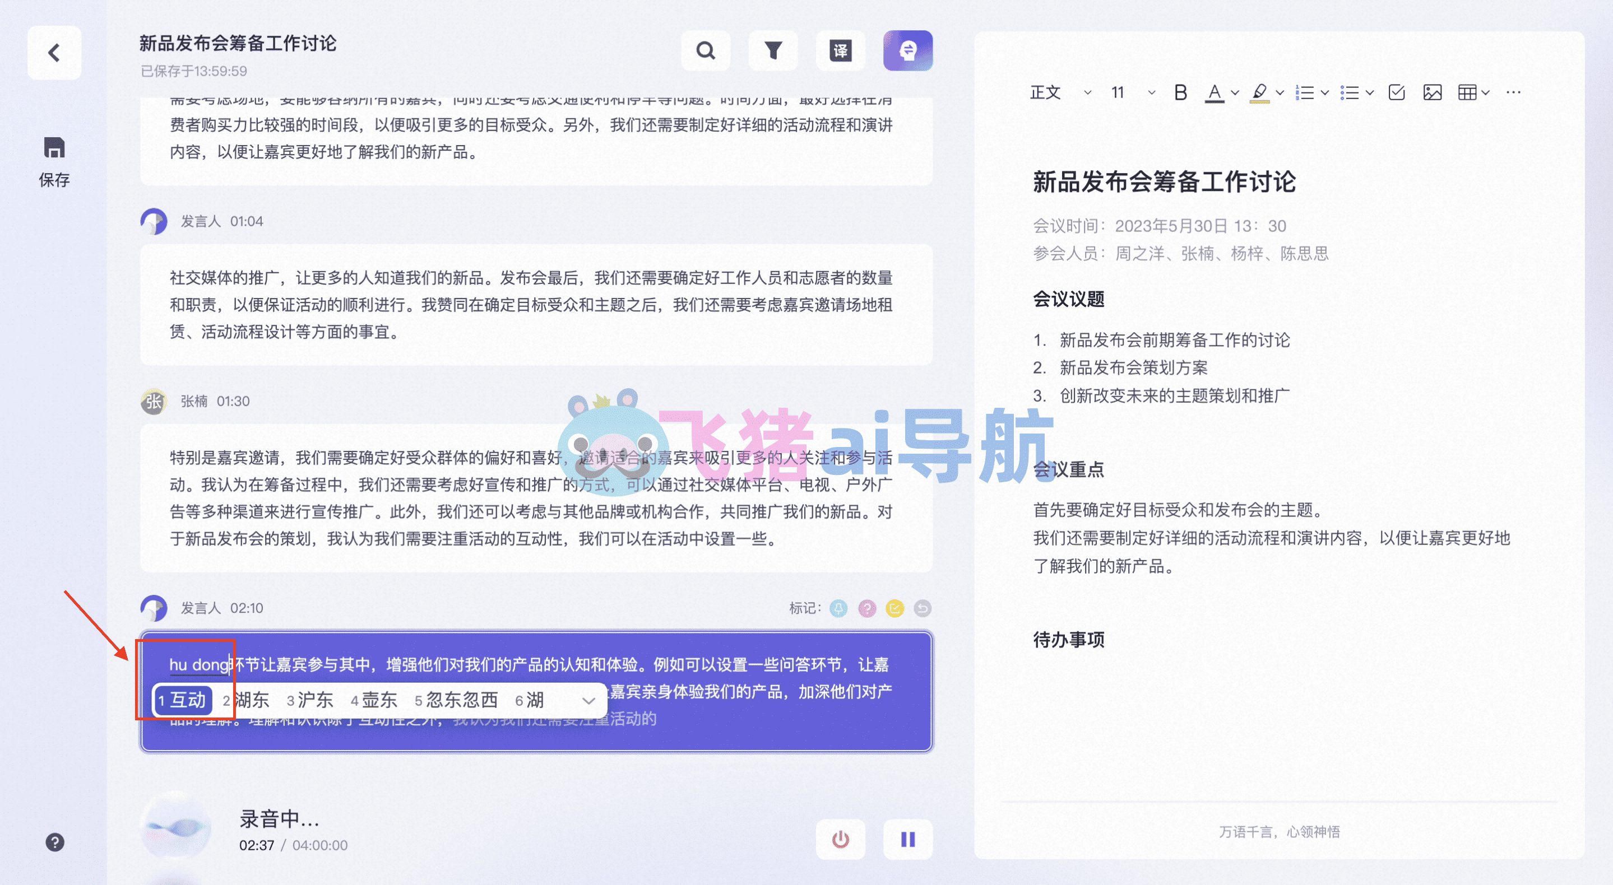Click agenda item 新品发布会策划方案

1134,367
